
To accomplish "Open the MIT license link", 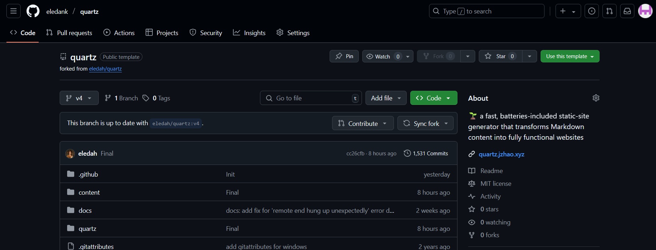I will [496, 184].
